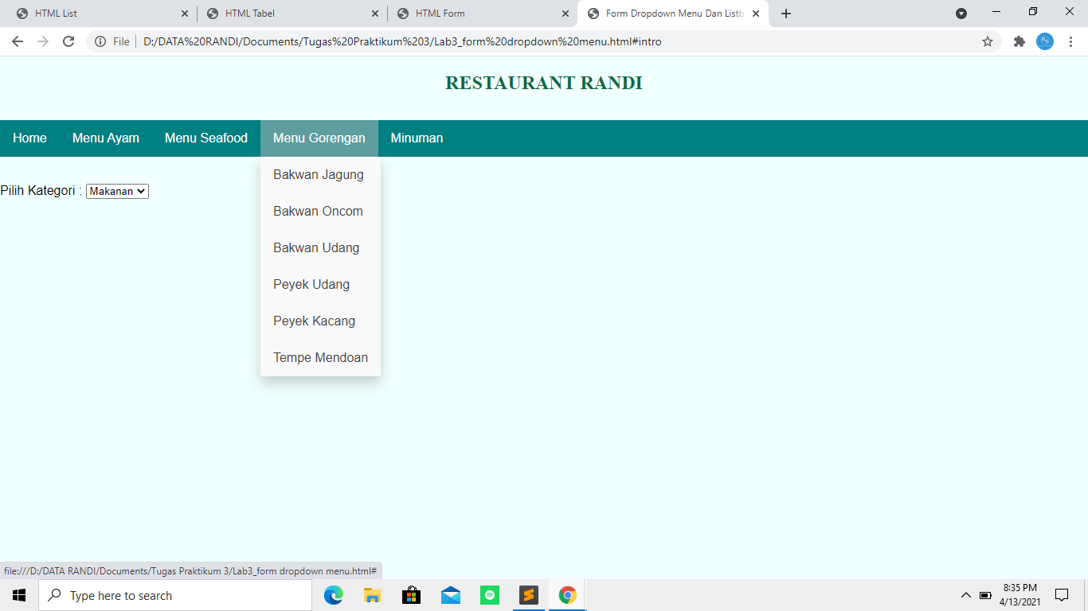Screen dimensions: 1088x611
Task: Choose Bakwan Jagung from the Gorengan menu
Action: point(318,174)
